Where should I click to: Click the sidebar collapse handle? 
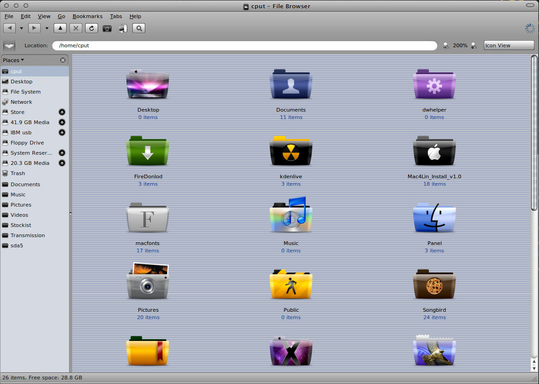[x=70, y=214]
